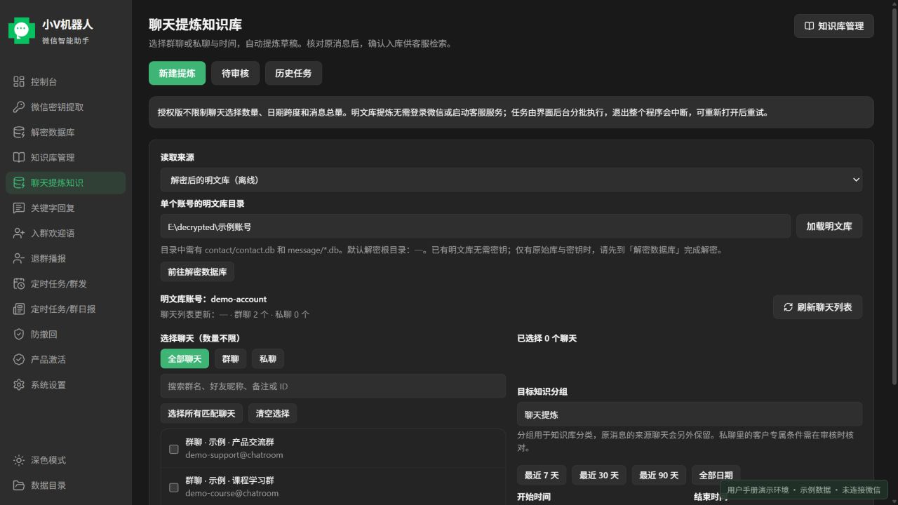The image size is (898, 505).
Task: Click the key icon for 微信密钥提取
Action: (x=19, y=107)
